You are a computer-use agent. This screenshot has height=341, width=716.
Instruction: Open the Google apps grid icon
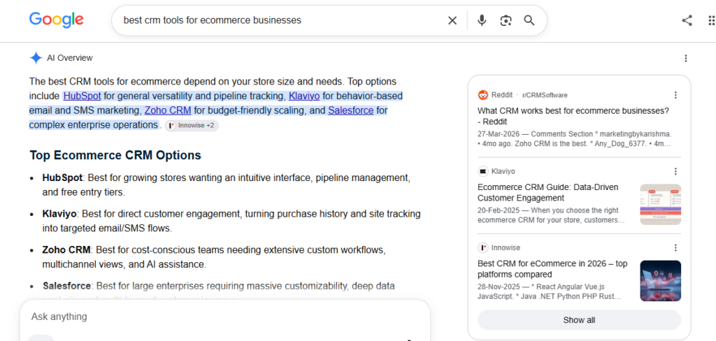pyautogui.click(x=711, y=20)
